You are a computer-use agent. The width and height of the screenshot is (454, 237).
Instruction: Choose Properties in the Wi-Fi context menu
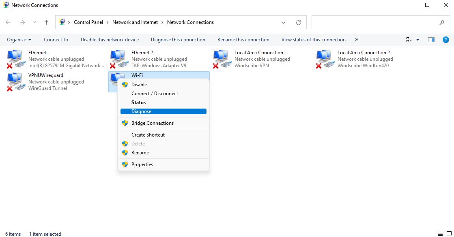142,164
